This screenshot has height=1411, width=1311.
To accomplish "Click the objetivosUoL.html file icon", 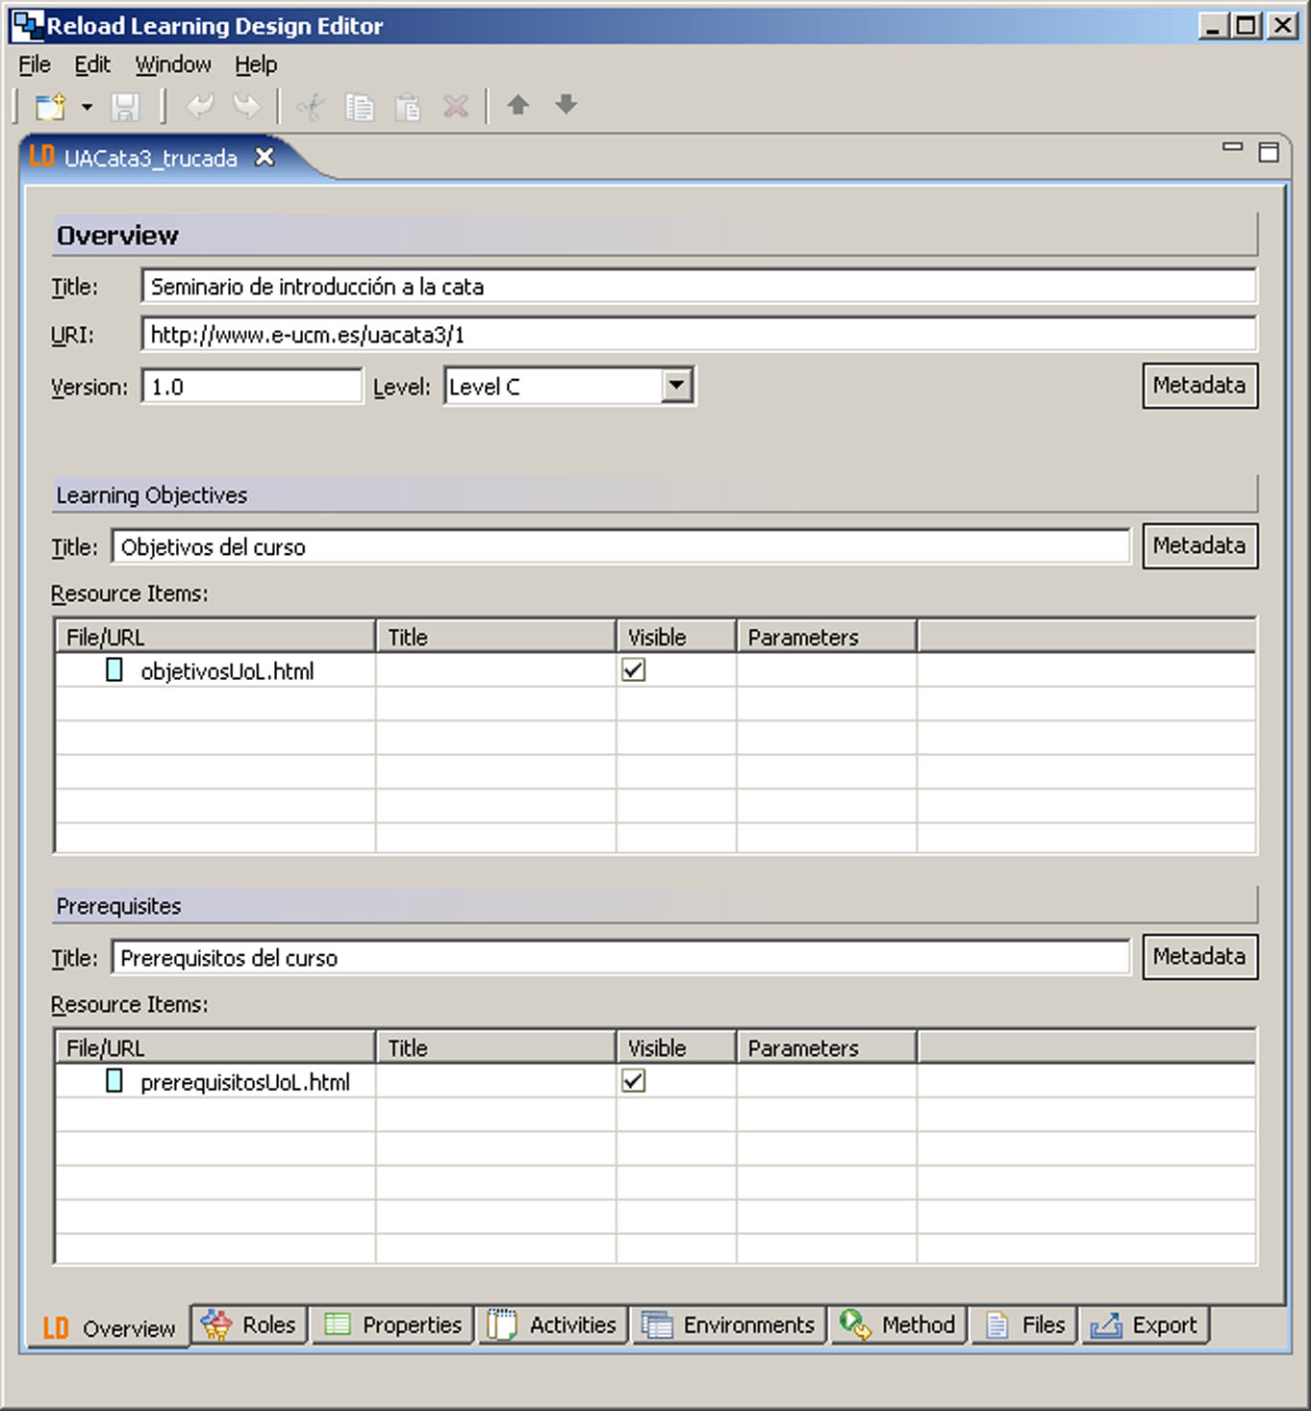I will tap(114, 670).
